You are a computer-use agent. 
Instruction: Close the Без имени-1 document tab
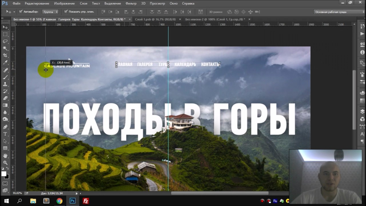click(130, 19)
